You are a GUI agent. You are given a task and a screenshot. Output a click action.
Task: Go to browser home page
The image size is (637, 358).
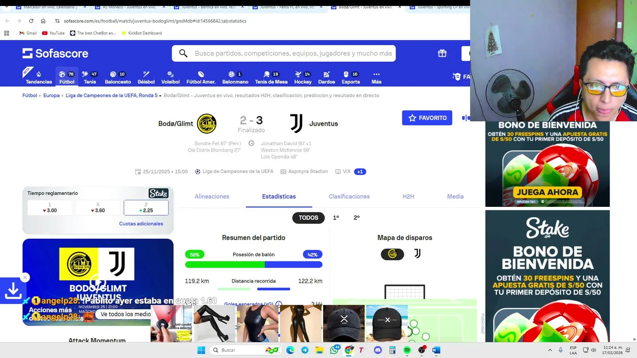43,21
